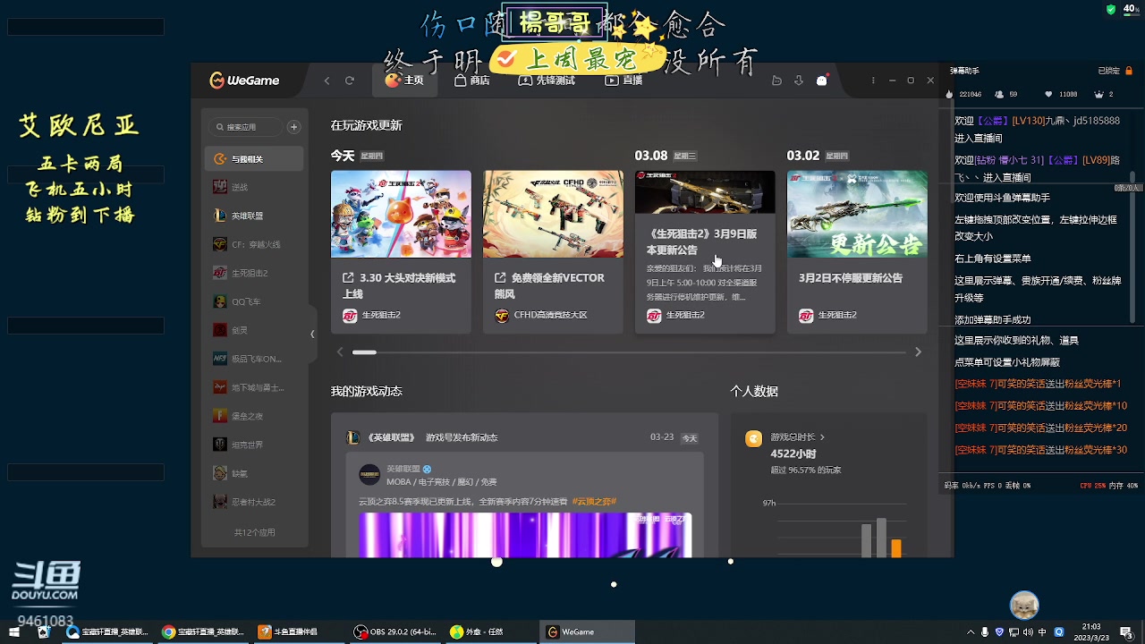Image resolution: width=1145 pixels, height=644 pixels.
Task: Expand 游戏总时长 details chevron
Action: (x=822, y=437)
